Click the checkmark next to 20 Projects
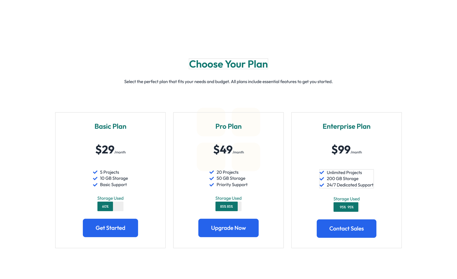The width and height of the screenshot is (457, 279). pyautogui.click(x=212, y=172)
